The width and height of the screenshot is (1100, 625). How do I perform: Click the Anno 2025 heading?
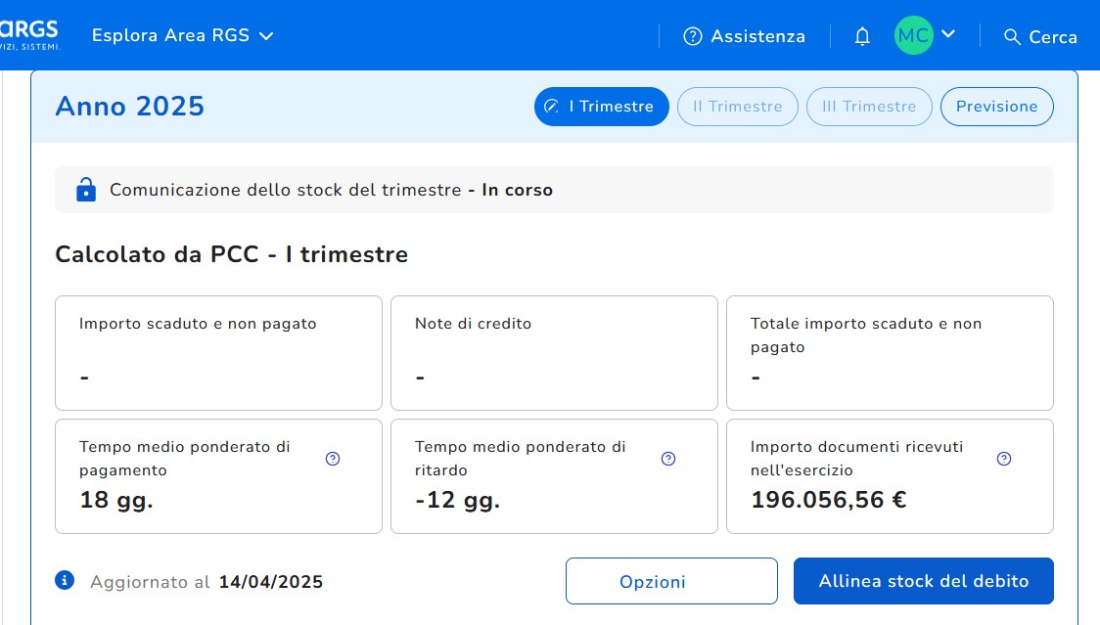(130, 107)
